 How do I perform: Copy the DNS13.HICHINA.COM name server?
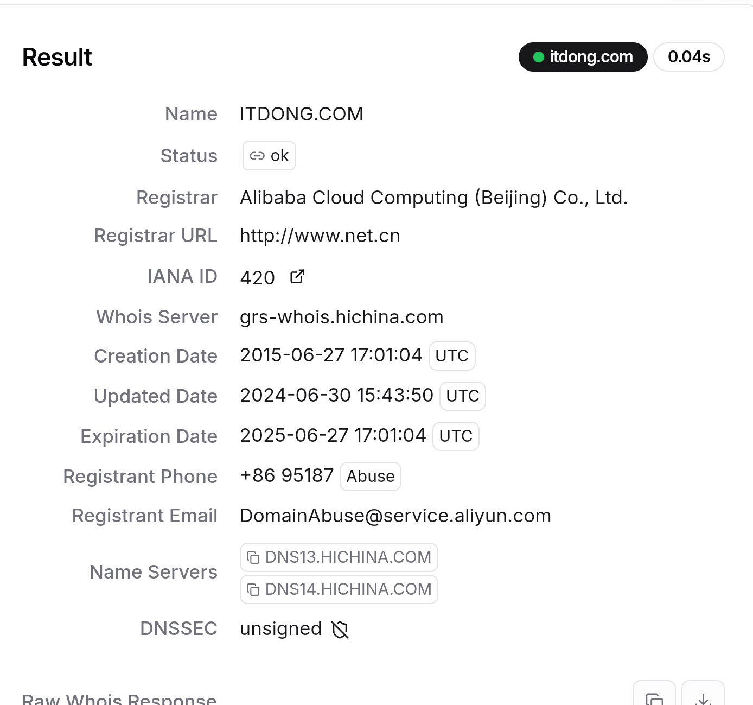(339, 557)
